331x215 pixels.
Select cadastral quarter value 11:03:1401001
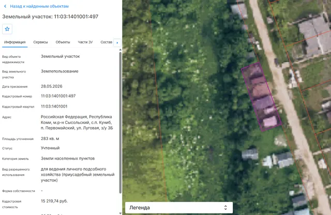coord(54,106)
